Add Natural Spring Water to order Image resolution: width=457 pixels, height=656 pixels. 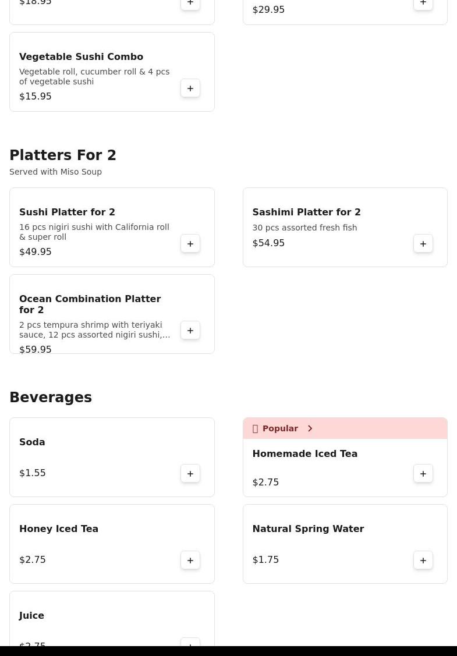pyautogui.click(x=423, y=561)
